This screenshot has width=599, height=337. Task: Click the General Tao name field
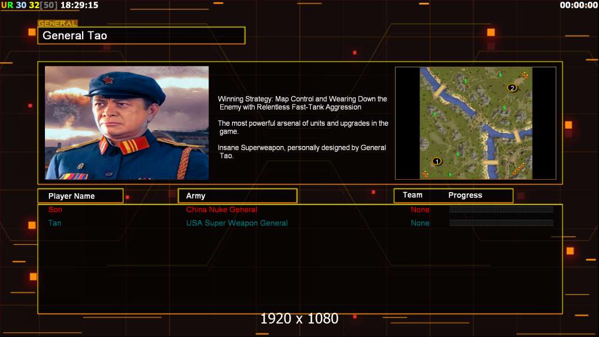(x=142, y=35)
